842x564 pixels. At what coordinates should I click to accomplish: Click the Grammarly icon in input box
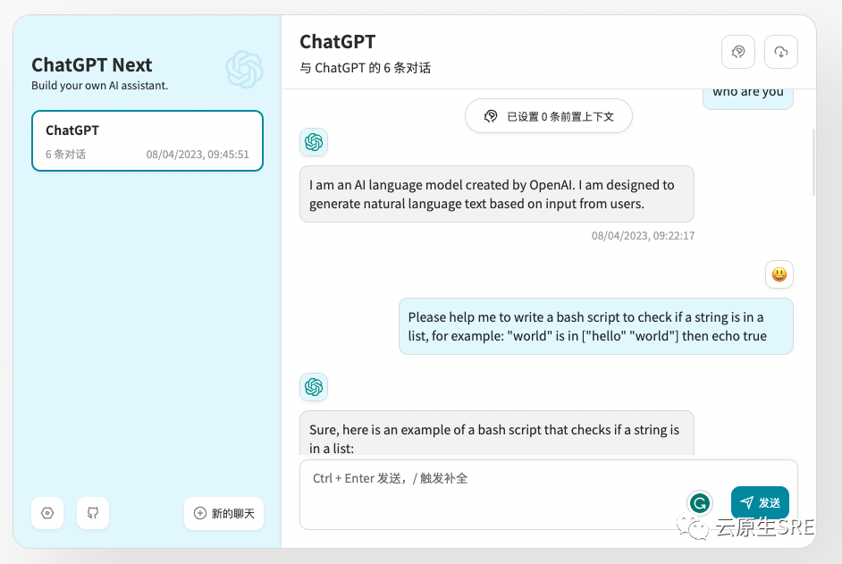(699, 503)
